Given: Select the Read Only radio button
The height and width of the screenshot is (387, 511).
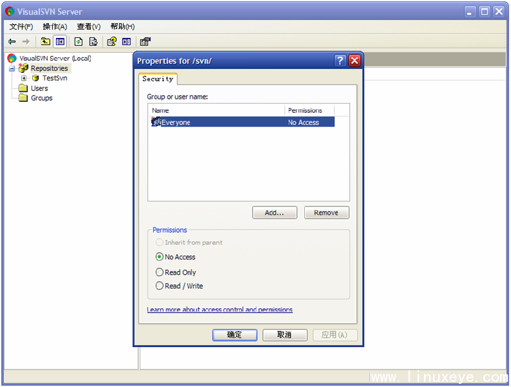Looking at the screenshot, I should click(x=159, y=272).
